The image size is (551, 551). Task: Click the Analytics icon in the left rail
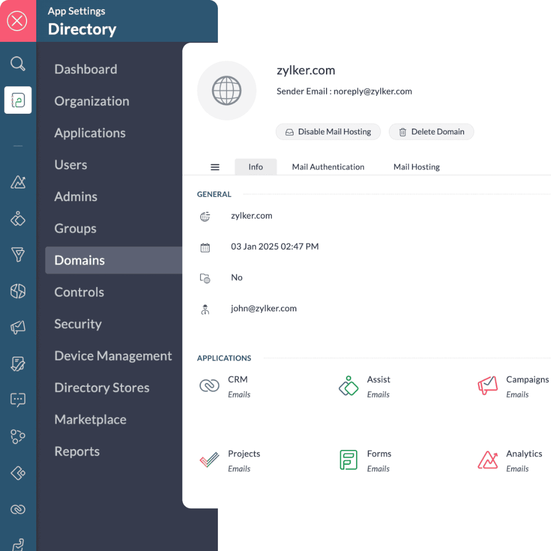tap(18, 182)
